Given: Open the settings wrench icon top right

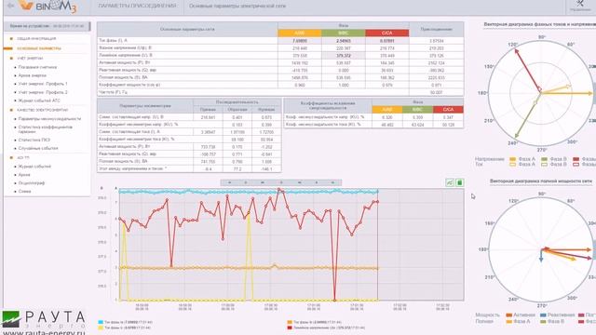Looking at the screenshot, I should (x=580, y=5).
